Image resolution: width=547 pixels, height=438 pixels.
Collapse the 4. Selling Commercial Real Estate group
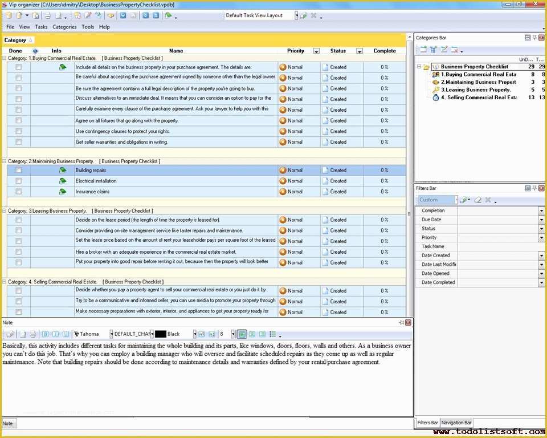click(x=4, y=282)
